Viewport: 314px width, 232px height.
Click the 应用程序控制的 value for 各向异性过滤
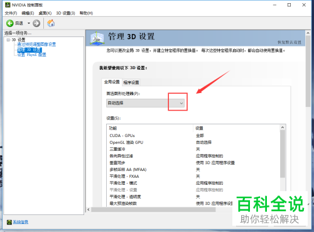(209, 156)
